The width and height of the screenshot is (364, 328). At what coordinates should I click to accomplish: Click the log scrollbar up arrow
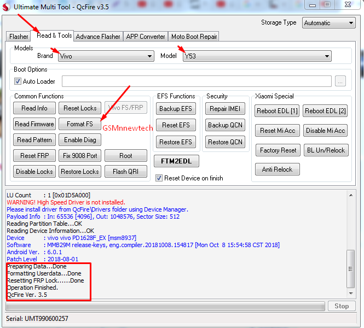pos(351,195)
